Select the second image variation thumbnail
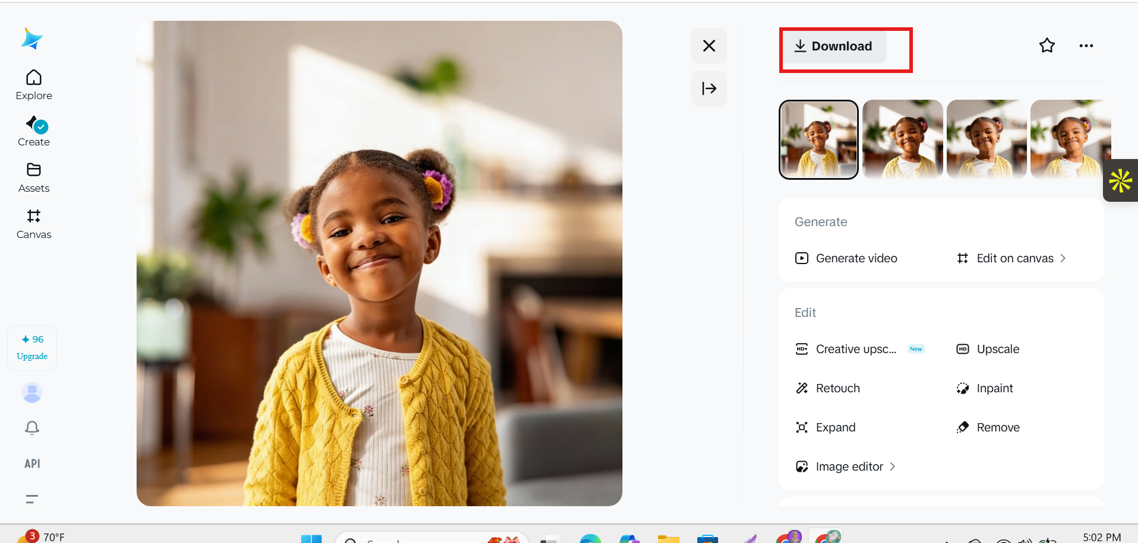Screen dimensions: 1138x543 click(x=903, y=139)
